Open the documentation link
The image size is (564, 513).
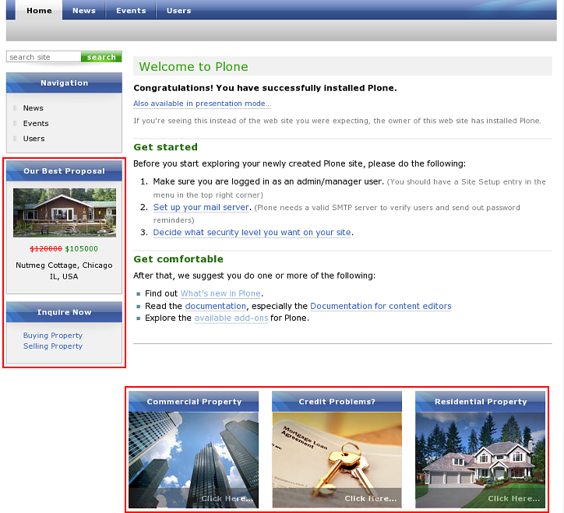[x=216, y=306]
